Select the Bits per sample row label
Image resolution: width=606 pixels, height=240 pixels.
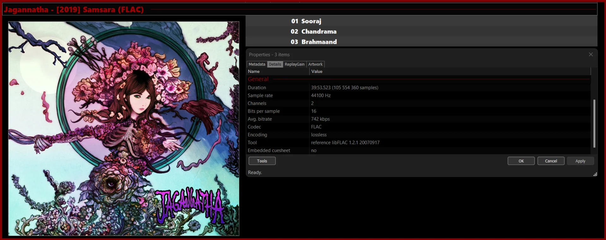264,111
